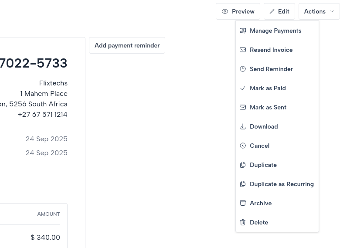
Task: Click the Manage Payments icon
Action: point(243,31)
